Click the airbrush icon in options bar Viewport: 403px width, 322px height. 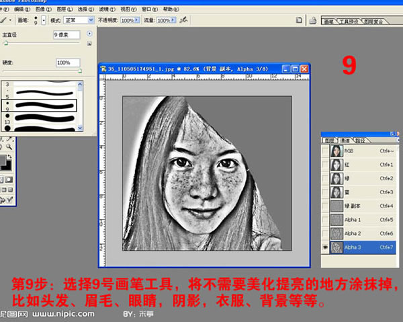(x=183, y=19)
